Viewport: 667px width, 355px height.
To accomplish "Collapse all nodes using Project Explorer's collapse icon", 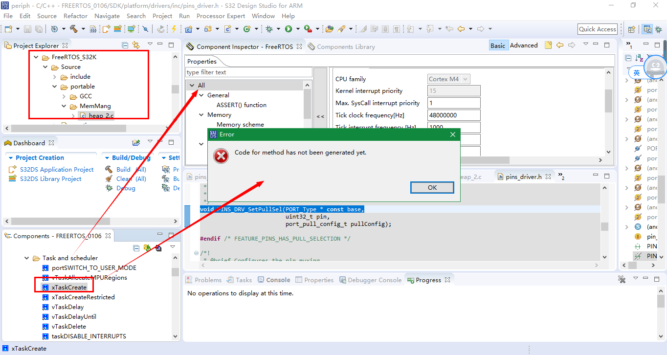I will [125, 44].
